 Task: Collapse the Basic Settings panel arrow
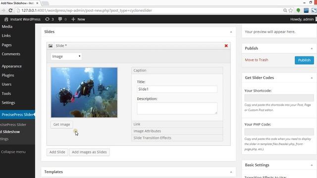click(312, 165)
